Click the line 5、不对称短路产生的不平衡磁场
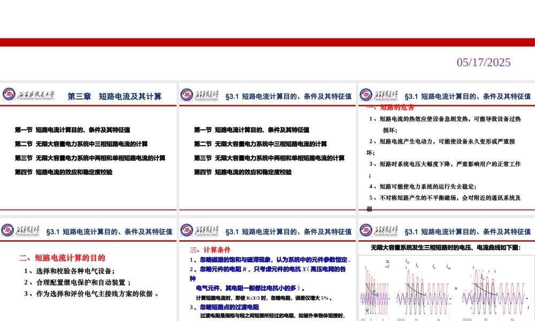The width and height of the screenshot is (535, 321). (x=445, y=198)
